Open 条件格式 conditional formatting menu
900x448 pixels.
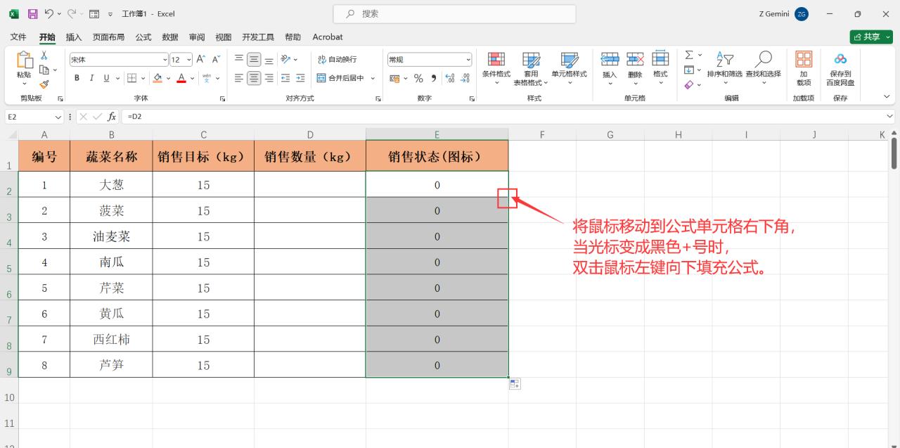[x=496, y=68]
